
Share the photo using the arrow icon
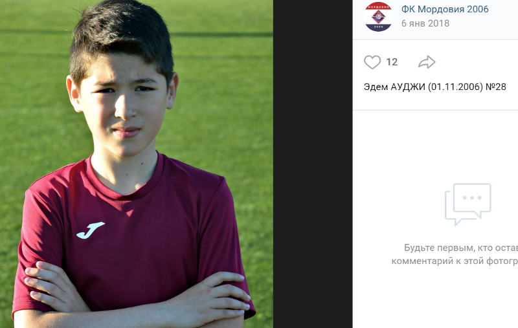(x=427, y=62)
